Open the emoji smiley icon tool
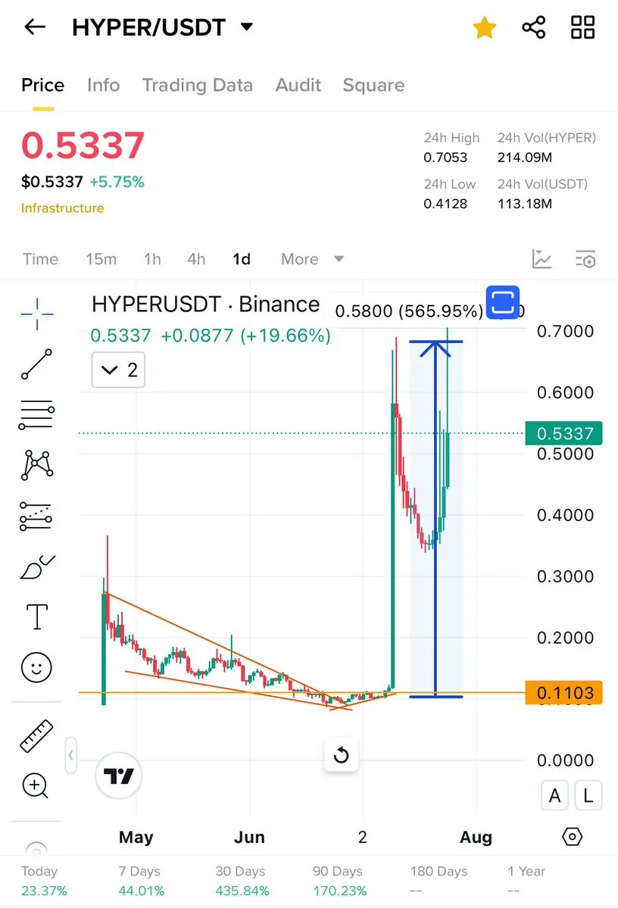The height and width of the screenshot is (908, 618). tap(36, 667)
